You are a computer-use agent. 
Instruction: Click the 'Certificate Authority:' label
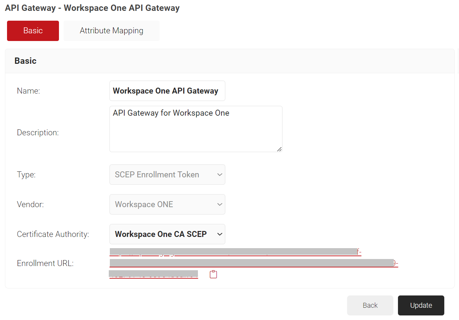[x=53, y=234]
